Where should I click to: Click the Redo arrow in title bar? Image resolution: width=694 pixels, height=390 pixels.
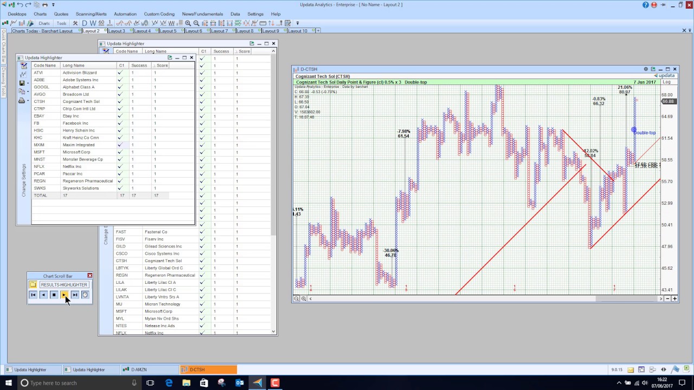point(28,5)
